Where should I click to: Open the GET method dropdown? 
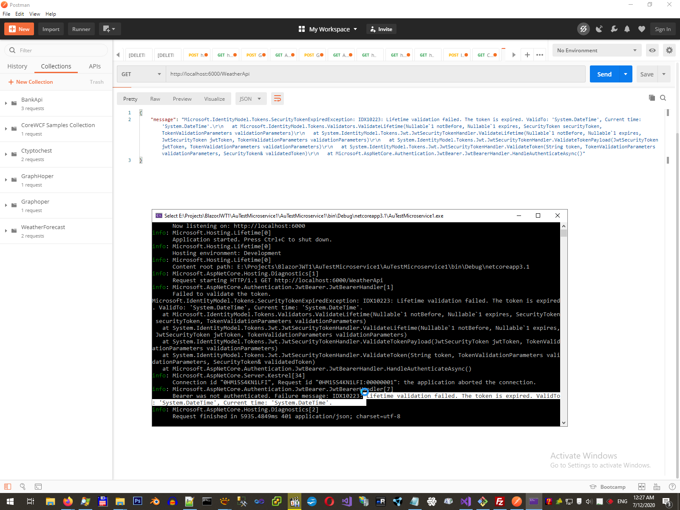(141, 74)
